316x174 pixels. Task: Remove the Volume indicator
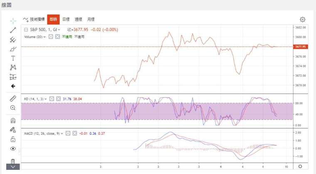58,37
